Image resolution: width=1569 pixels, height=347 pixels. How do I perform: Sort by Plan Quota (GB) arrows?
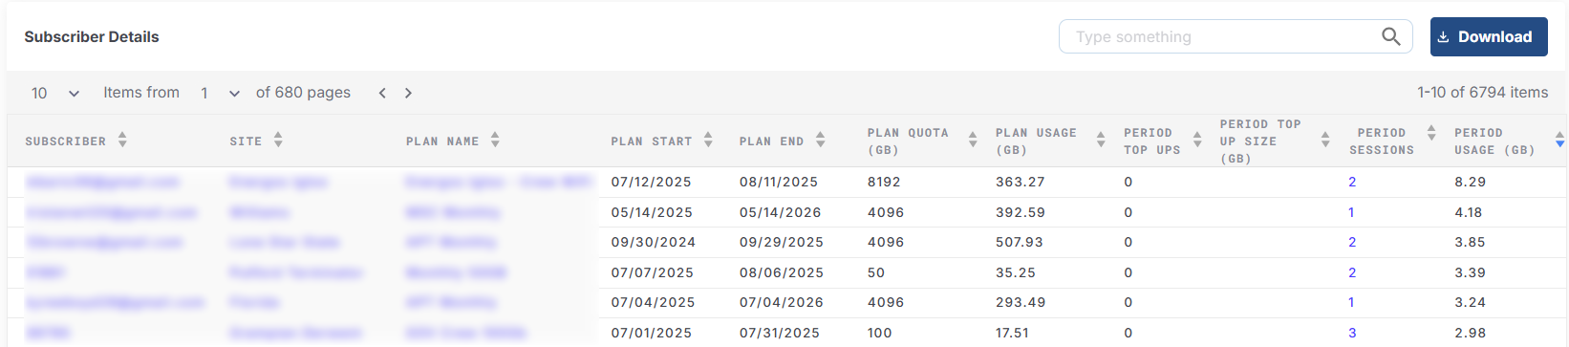(973, 141)
